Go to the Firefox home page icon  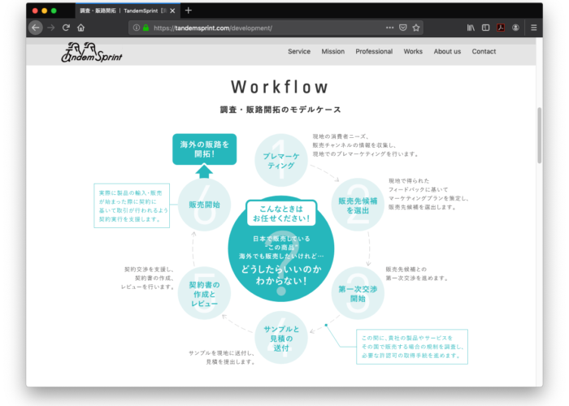[x=80, y=28]
